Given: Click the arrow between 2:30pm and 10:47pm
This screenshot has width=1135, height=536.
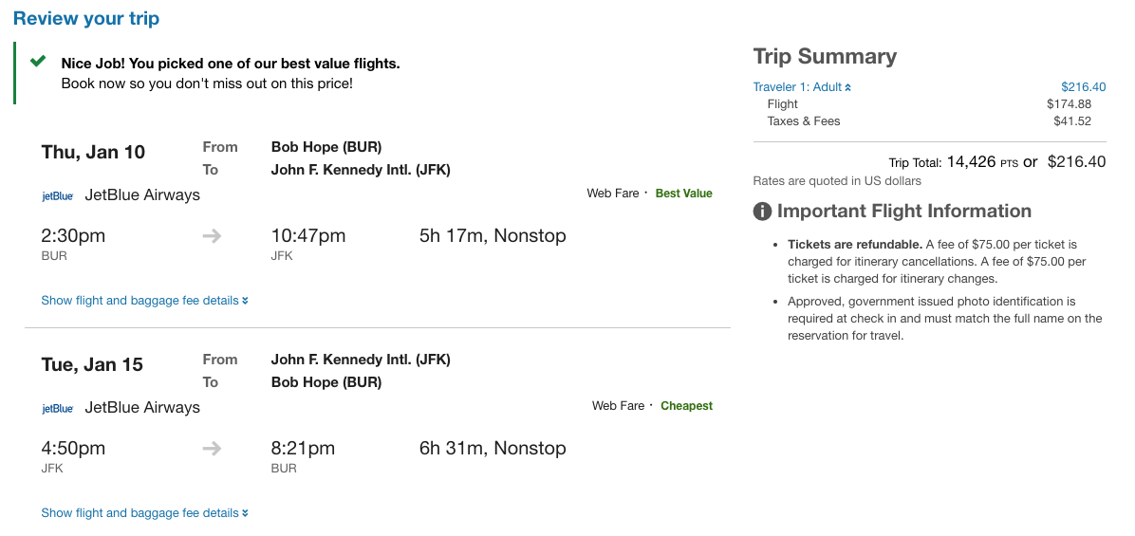Looking at the screenshot, I should 212,236.
